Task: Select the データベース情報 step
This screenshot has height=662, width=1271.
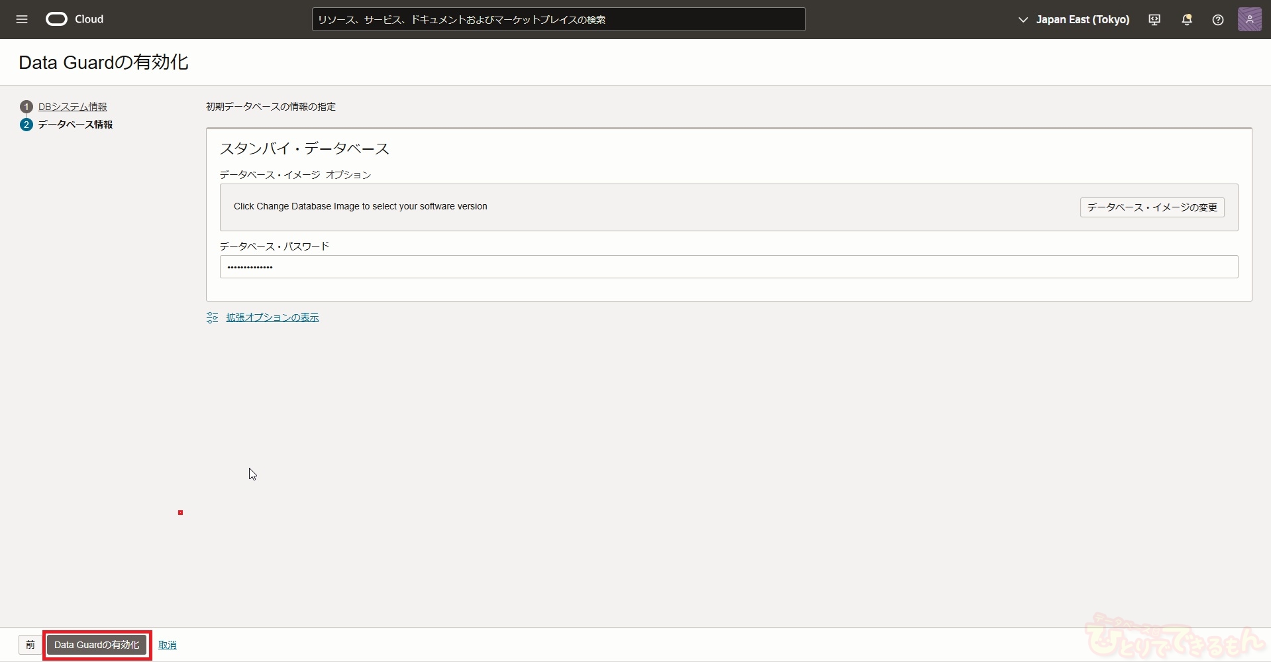Action: click(x=75, y=125)
